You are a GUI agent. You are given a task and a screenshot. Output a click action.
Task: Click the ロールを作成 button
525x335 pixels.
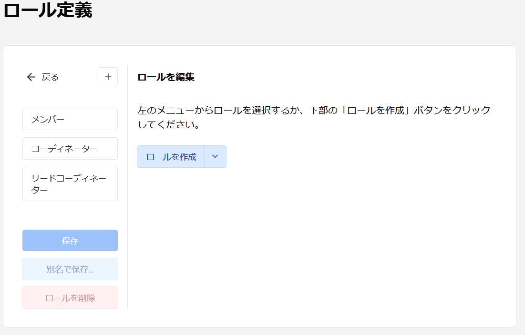click(170, 156)
